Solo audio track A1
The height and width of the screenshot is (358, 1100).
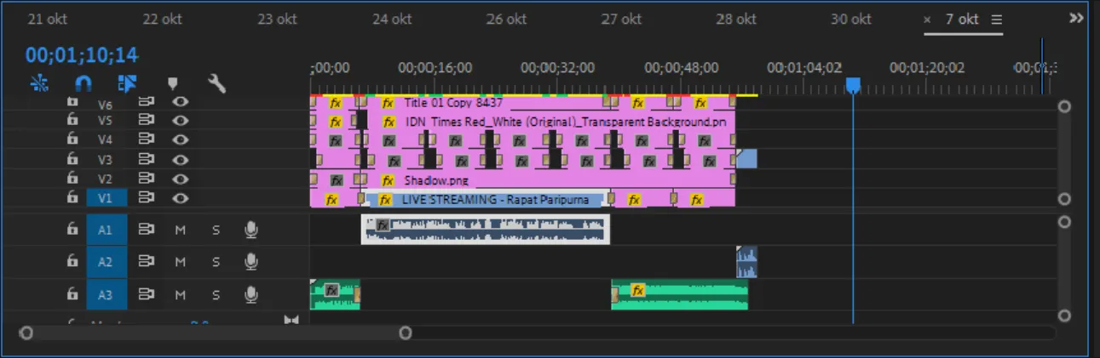pyautogui.click(x=216, y=230)
